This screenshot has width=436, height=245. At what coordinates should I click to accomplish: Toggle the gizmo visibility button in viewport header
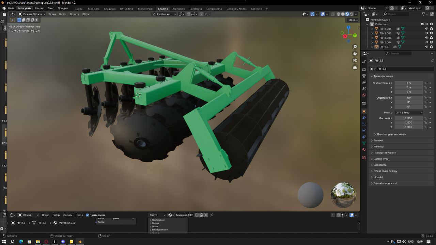click(312, 14)
